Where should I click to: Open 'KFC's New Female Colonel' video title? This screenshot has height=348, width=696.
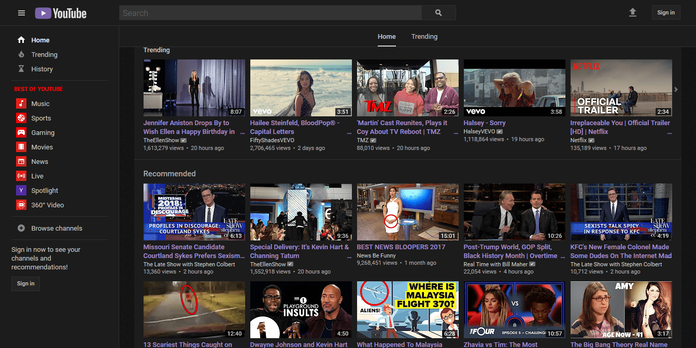coord(621,251)
